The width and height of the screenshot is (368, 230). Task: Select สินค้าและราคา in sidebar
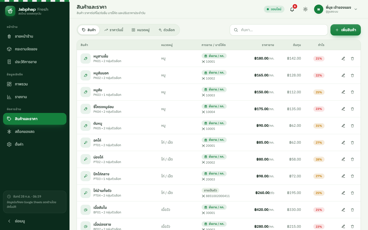(x=35, y=119)
